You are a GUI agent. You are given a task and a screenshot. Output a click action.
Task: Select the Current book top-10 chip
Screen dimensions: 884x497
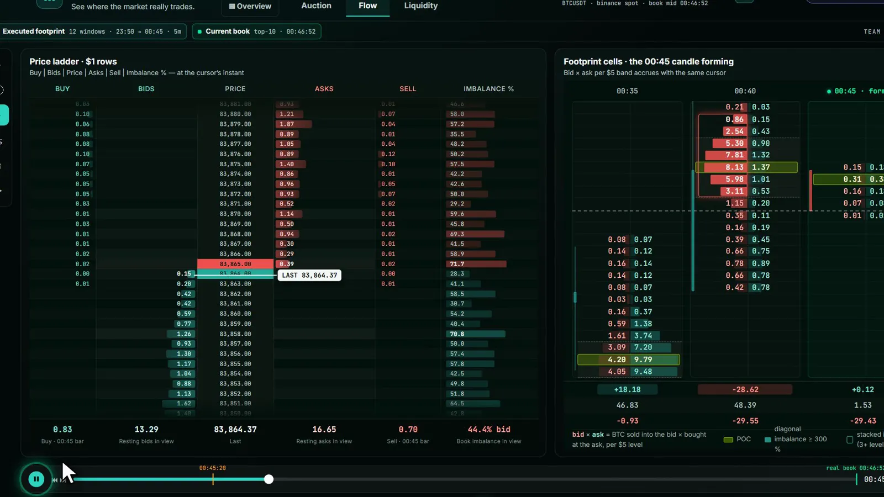coord(256,31)
